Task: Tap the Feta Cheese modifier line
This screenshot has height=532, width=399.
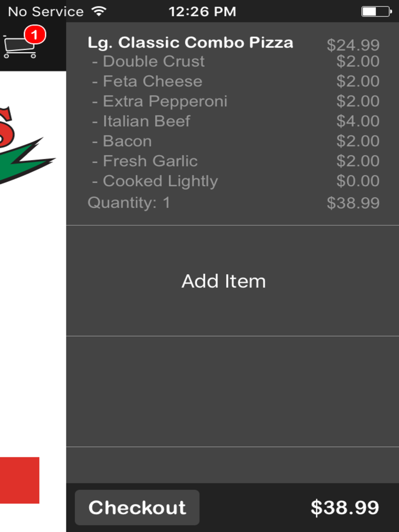Action: pos(235,81)
